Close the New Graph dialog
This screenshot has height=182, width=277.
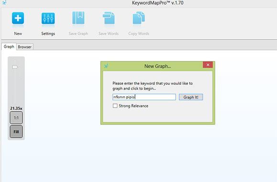[208, 65]
